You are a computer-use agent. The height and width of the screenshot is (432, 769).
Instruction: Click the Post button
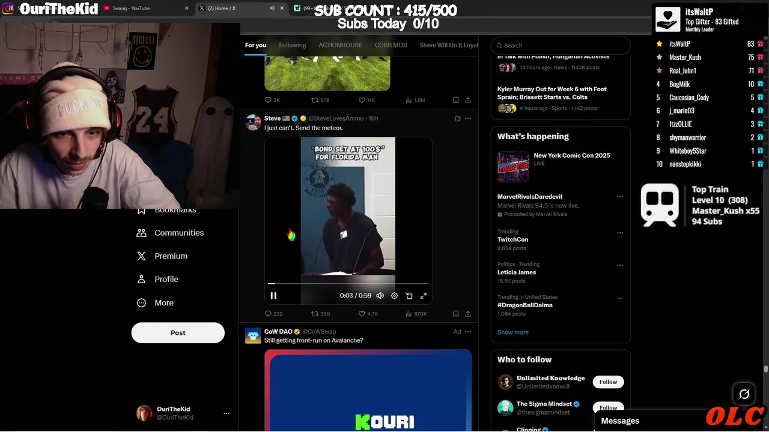pos(178,333)
